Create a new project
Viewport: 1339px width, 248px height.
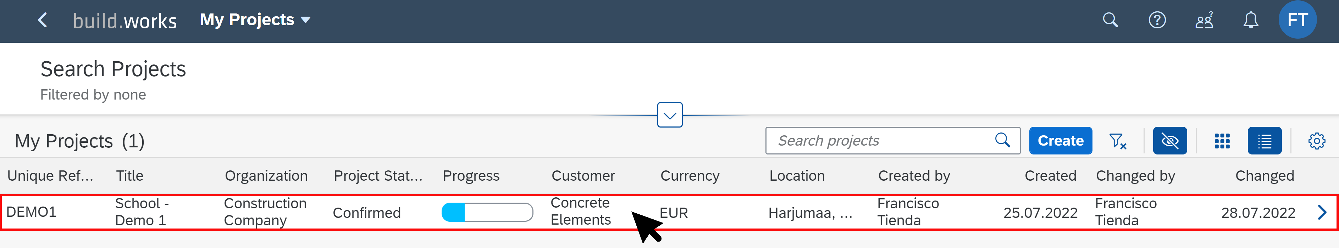1061,141
